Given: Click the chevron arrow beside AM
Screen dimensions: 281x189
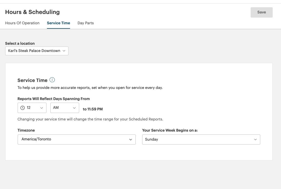Looking at the screenshot, I should (74, 108).
